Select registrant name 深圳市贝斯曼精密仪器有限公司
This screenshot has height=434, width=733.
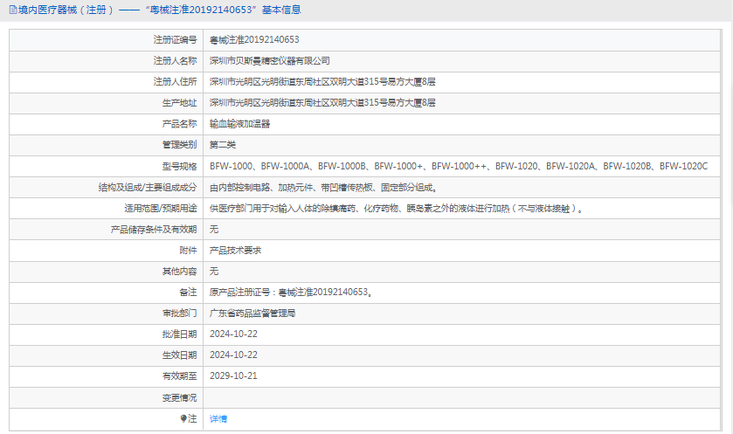pos(270,61)
